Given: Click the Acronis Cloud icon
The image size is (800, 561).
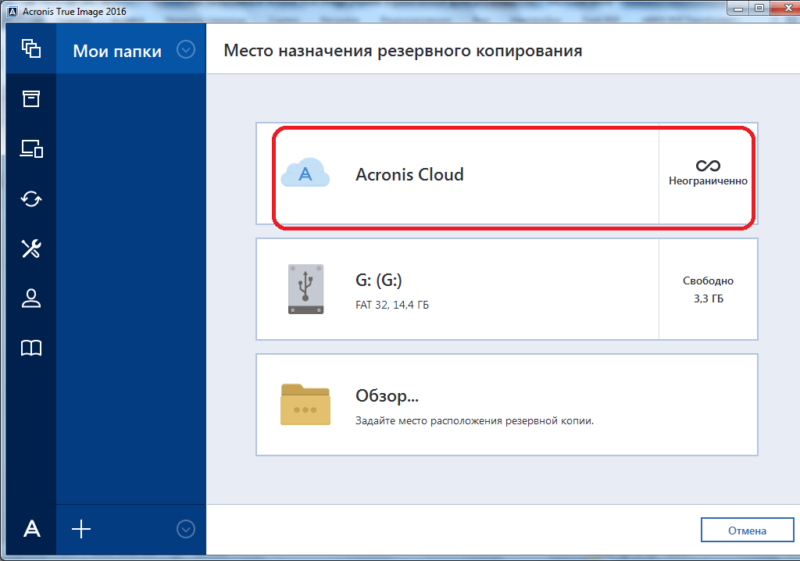Looking at the screenshot, I should [305, 174].
